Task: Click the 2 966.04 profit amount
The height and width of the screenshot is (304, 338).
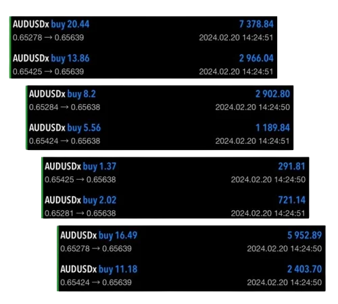Action: [256, 58]
